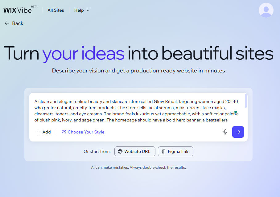Expand the Help menu chevron
This screenshot has height=197, width=280.
[88, 10]
